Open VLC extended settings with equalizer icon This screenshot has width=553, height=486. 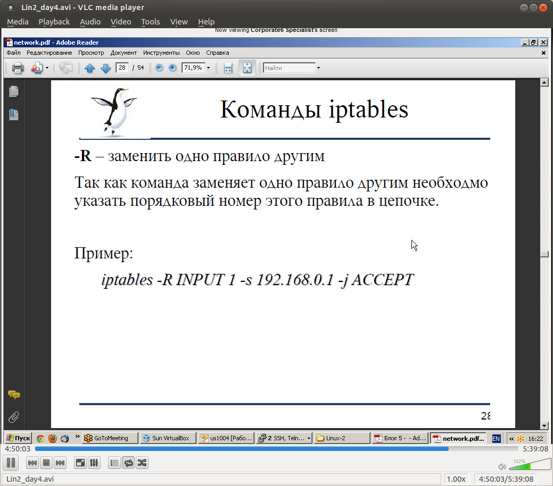[94, 463]
